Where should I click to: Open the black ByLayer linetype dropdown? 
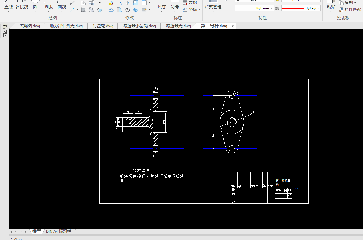click(x=272, y=8)
